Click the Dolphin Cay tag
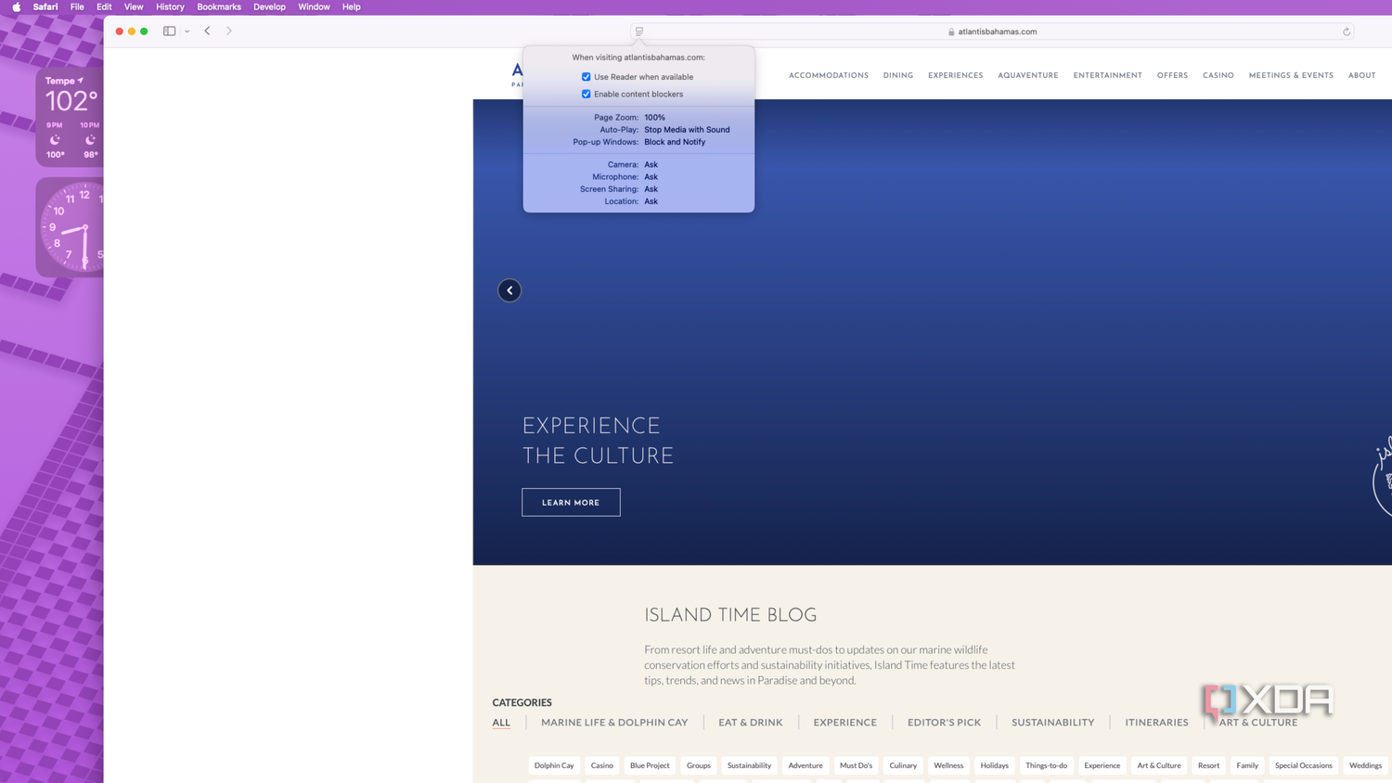This screenshot has height=783, width=1392. tap(554, 765)
